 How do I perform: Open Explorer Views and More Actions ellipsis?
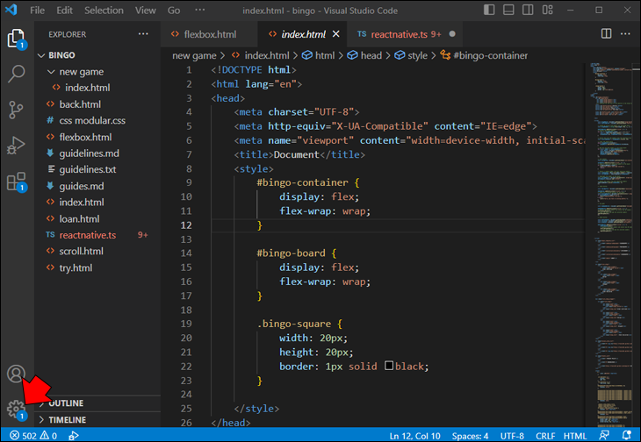pyautogui.click(x=143, y=34)
